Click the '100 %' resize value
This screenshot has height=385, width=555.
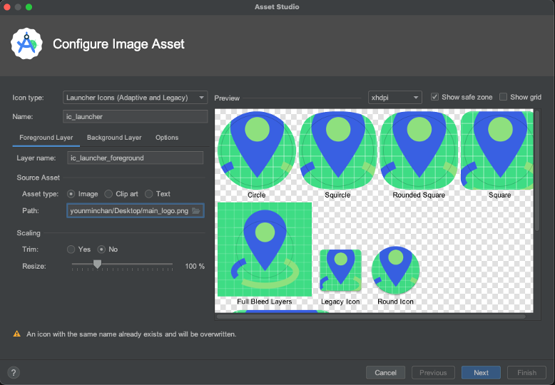pyautogui.click(x=195, y=266)
